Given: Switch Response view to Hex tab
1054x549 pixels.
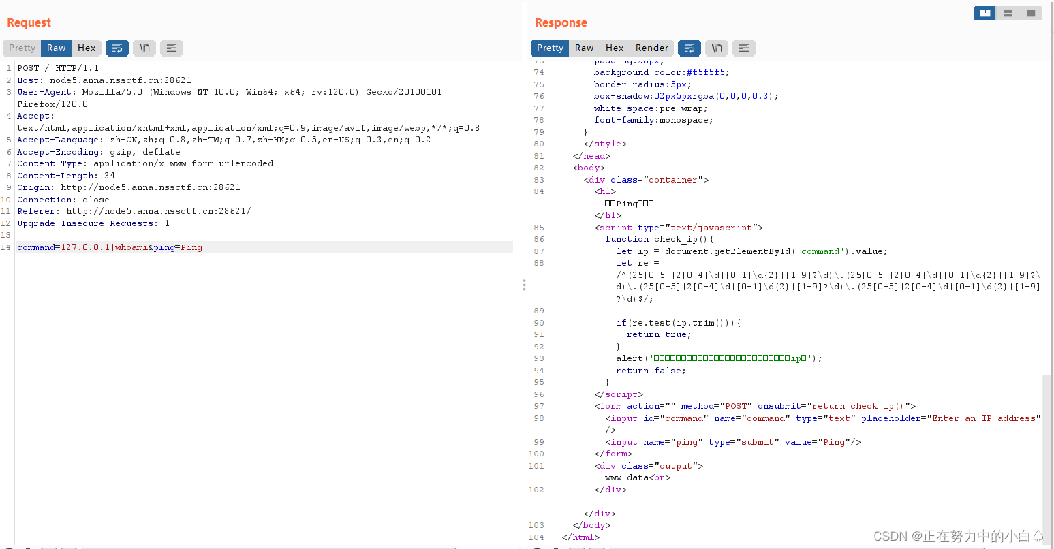Looking at the screenshot, I should point(615,48).
